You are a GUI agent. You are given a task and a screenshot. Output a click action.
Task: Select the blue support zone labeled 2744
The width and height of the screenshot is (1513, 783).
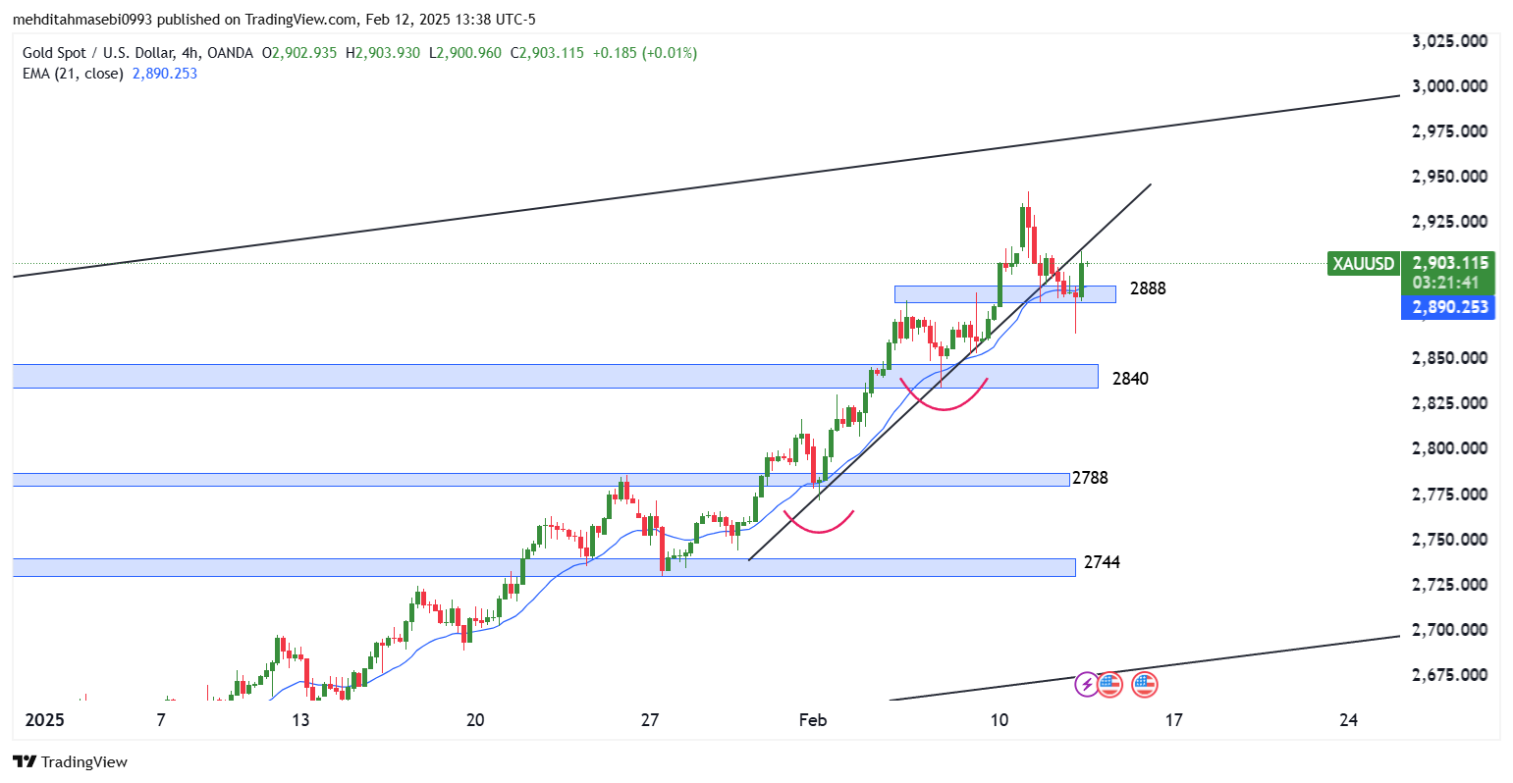point(544,567)
